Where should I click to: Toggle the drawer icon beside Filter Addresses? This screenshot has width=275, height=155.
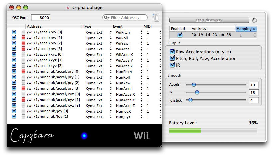coord(155,17)
